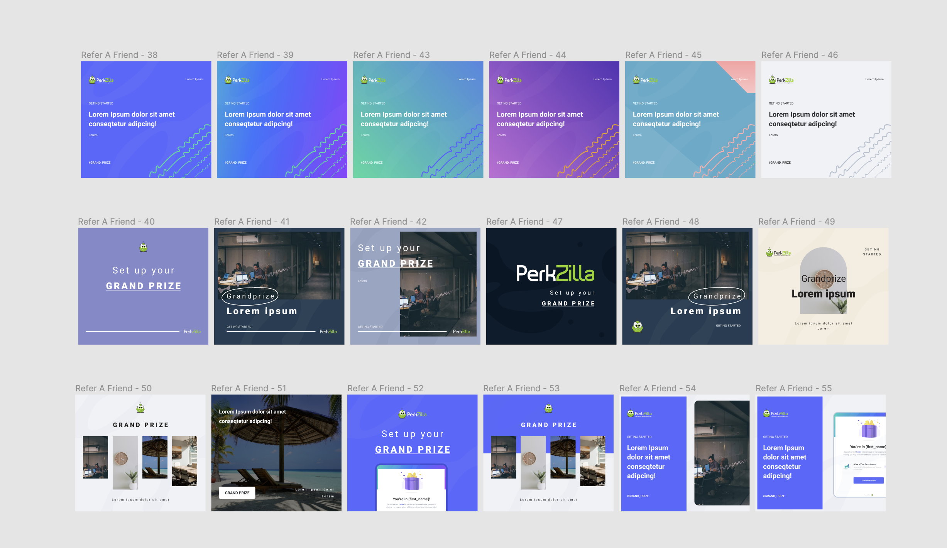Click the PerkZilla logo in frame 45
The width and height of the screenshot is (947, 548).
pos(645,80)
